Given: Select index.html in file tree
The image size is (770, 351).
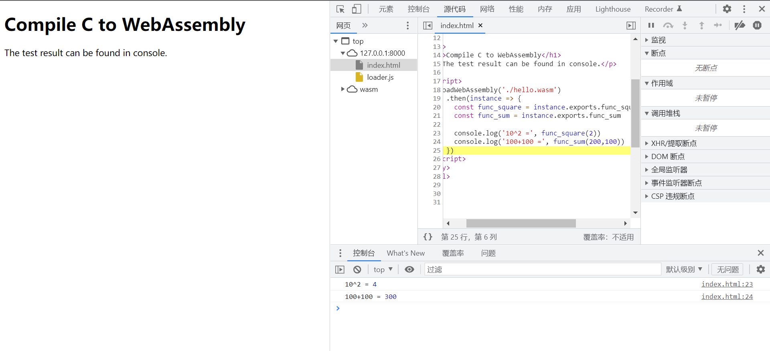Looking at the screenshot, I should 383,65.
